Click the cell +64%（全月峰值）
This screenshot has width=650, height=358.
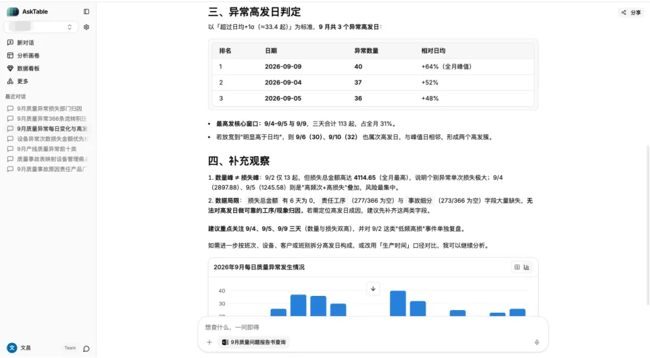(x=447, y=66)
